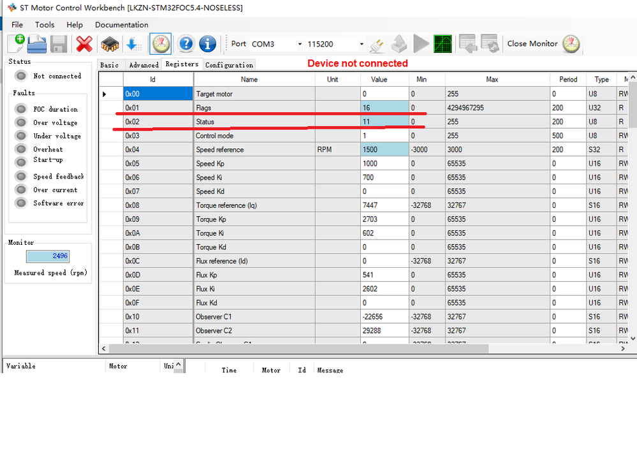Image resolution: width=637 pixels, height=475 pixels.
Task: Open help with the blue question mark icon
Action: coord(186,43)
